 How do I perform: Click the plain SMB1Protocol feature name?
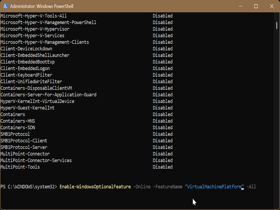pyautogui.click(x=15, y=134)
